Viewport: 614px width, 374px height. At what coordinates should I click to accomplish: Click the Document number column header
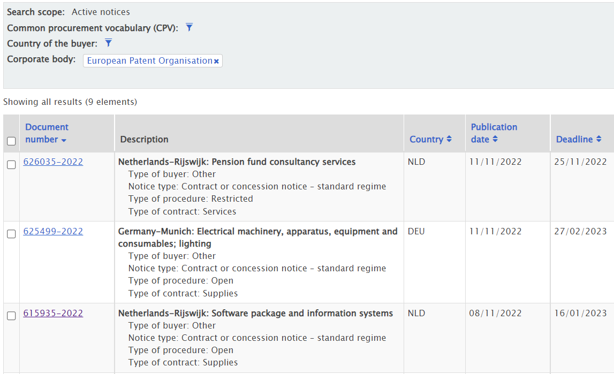47,133
